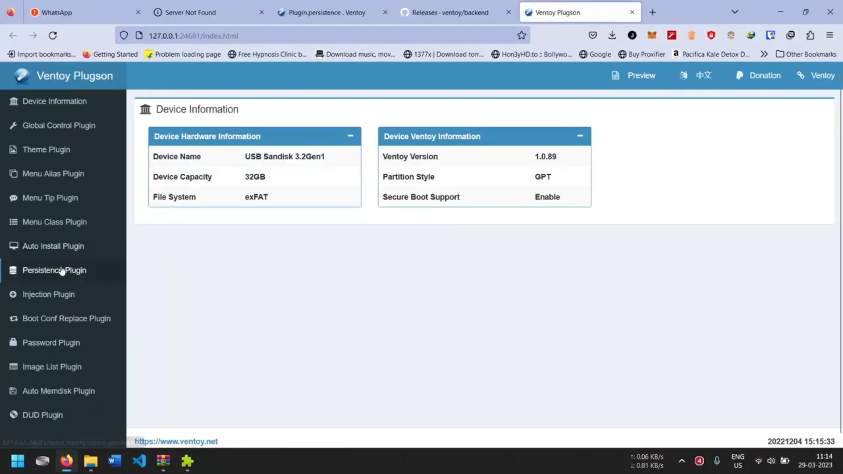Viewport: 843px width, 474px height.
Task: Bookmark this page using the star icon
Action: 521,35
